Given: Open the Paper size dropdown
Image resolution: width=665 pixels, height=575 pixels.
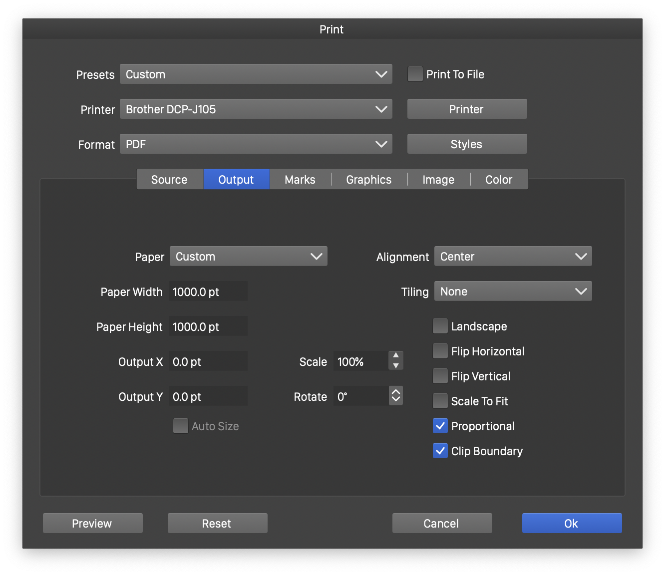Looking at the screenshot, I should coord(248,257).
